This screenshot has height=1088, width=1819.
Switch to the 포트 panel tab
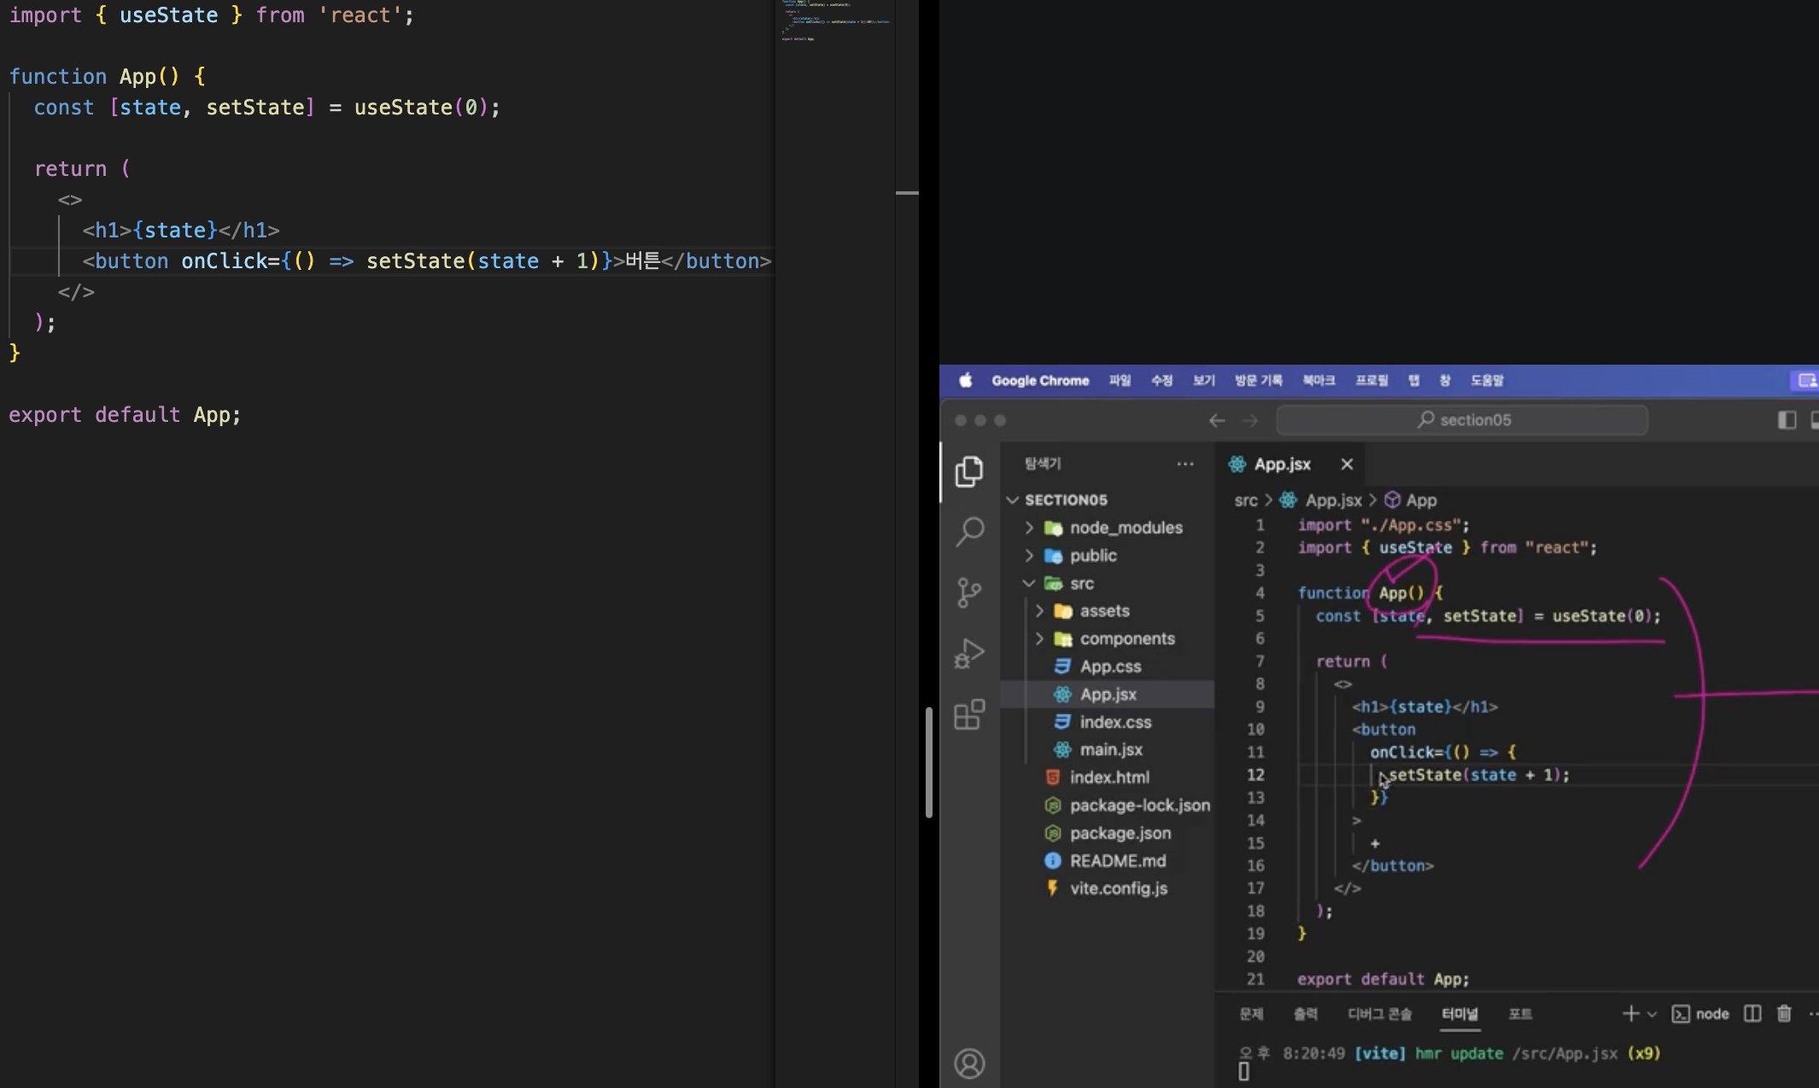pyautogui.click(x=1520, y=1014)
